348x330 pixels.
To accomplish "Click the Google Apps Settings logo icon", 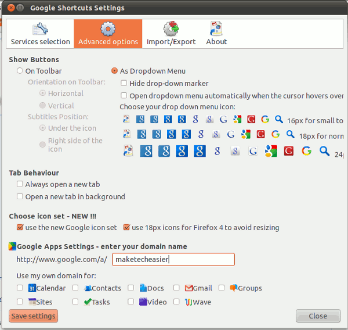I will 12,246.
